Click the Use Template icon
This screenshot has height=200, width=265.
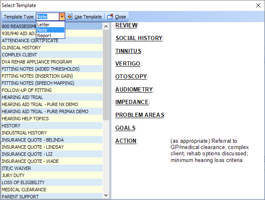coord(69,17)
